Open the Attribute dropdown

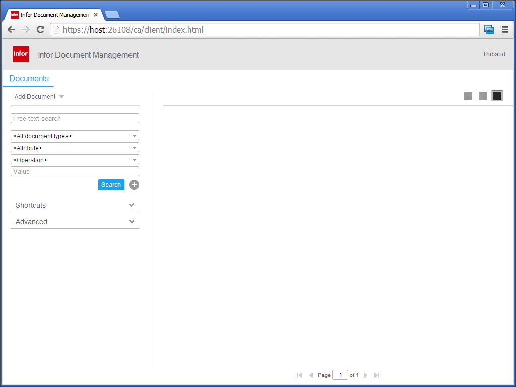75,148
